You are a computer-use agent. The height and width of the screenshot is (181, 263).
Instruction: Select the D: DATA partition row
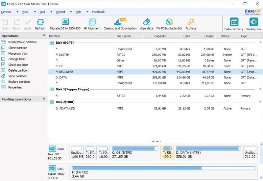155,78
